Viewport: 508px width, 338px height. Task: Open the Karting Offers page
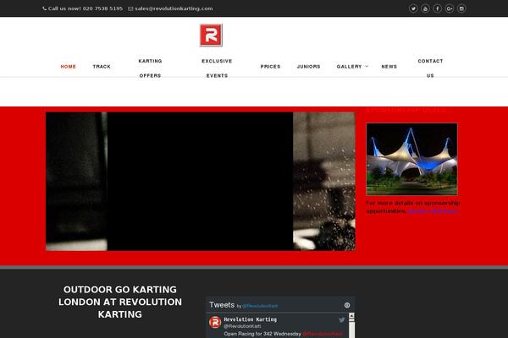(150, 68)
